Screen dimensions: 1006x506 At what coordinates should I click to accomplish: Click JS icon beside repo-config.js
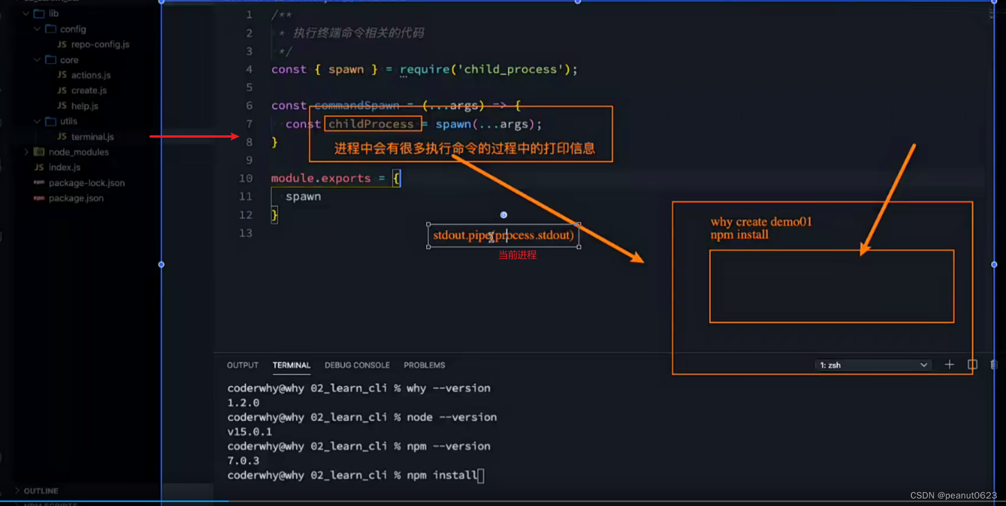coord(62,44)
